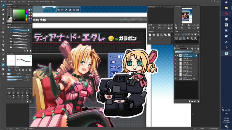Open the Ruler menu

pyautogui.click(x=37, y=2)
